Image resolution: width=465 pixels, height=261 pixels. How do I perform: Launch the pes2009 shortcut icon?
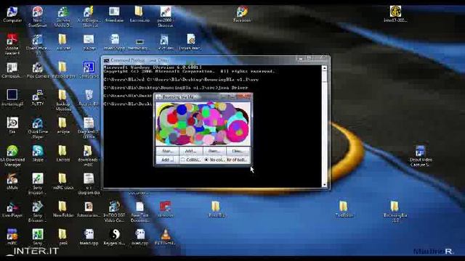point(166,17)
